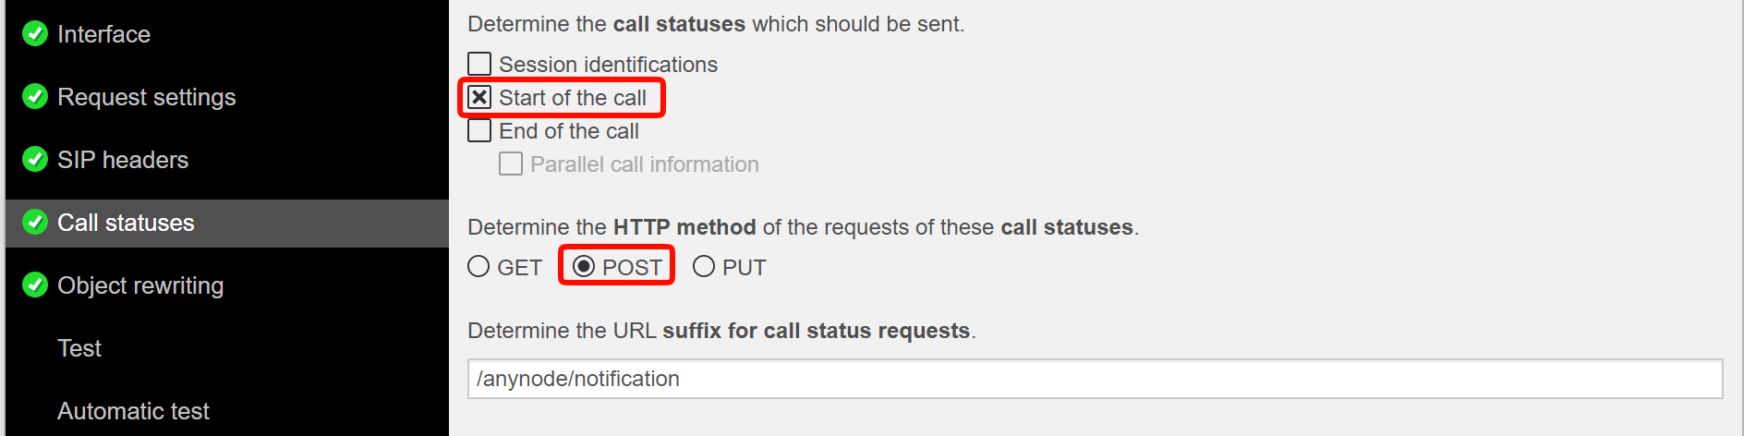The image size is (1744, 436).
Task: Select the POST radio button
Action: 584,267
